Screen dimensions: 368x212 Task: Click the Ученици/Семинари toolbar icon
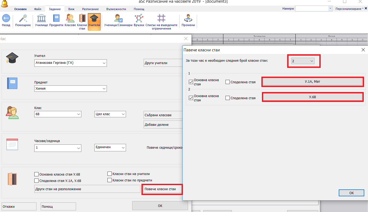tap(118, 19)
